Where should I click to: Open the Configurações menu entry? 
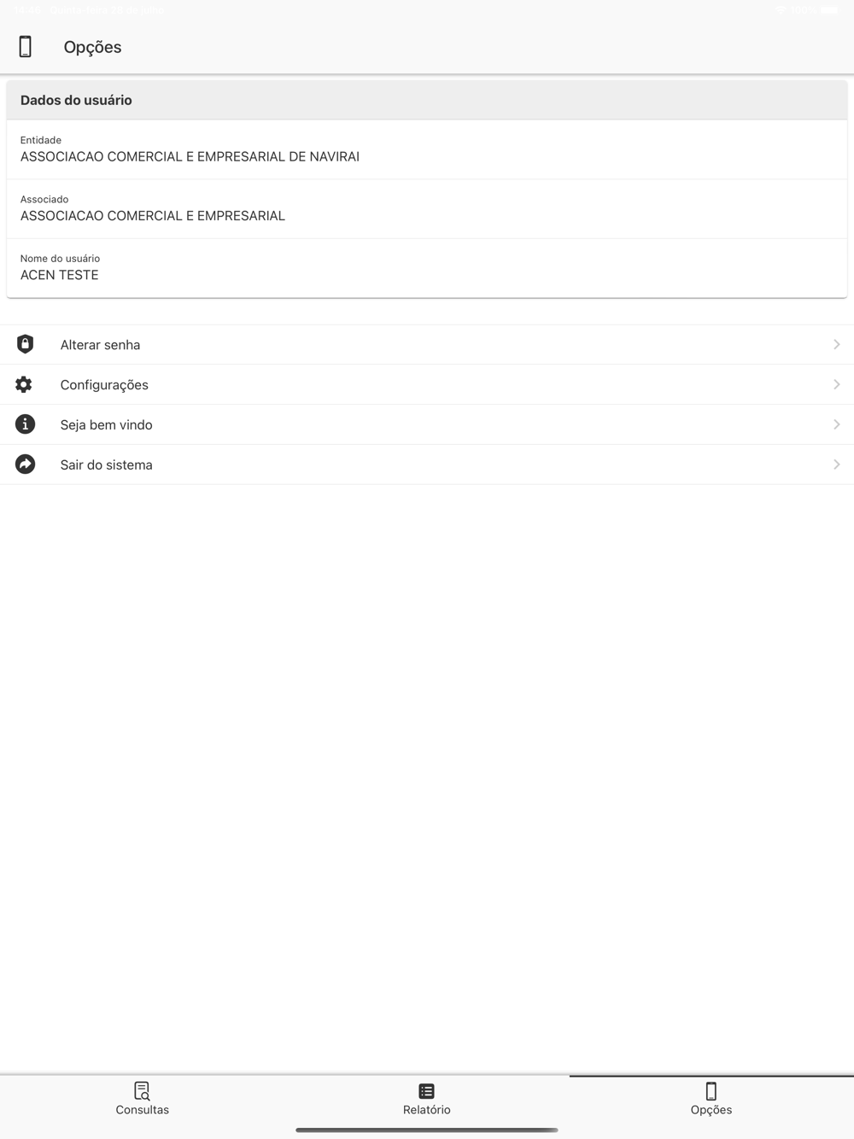pos(427,384)
